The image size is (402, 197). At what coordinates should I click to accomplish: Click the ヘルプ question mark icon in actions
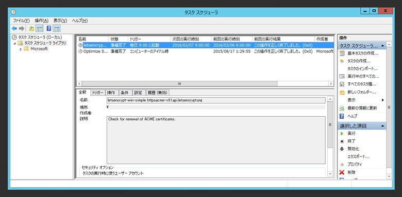click(342, 116)
